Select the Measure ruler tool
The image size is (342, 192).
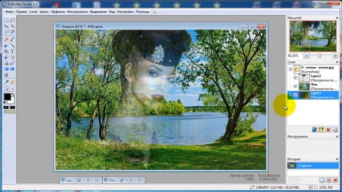pyautogui.click(x=12, y=82)
